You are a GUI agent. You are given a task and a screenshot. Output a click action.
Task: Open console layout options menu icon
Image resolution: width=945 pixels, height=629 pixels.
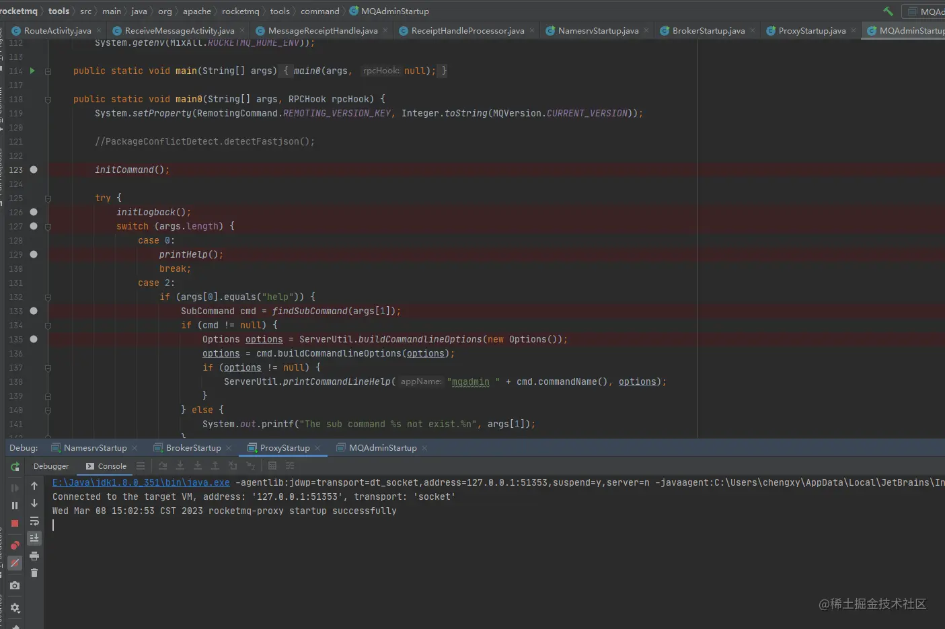(141, 466)
